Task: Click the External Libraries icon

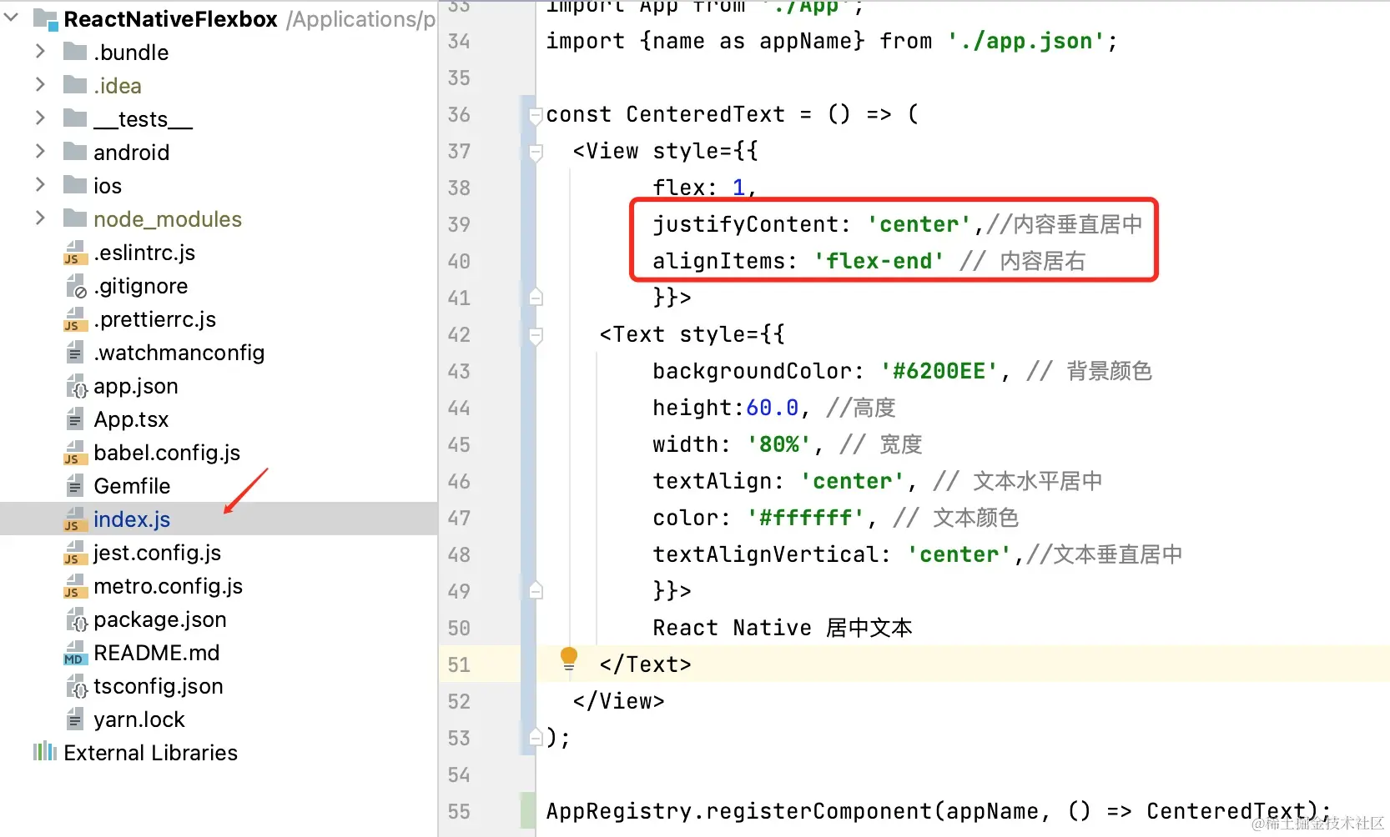Action: tap(44, 752)
